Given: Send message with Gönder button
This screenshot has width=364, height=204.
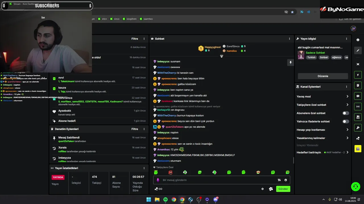Looking at the screenshot, I should [x=283, y=189].
